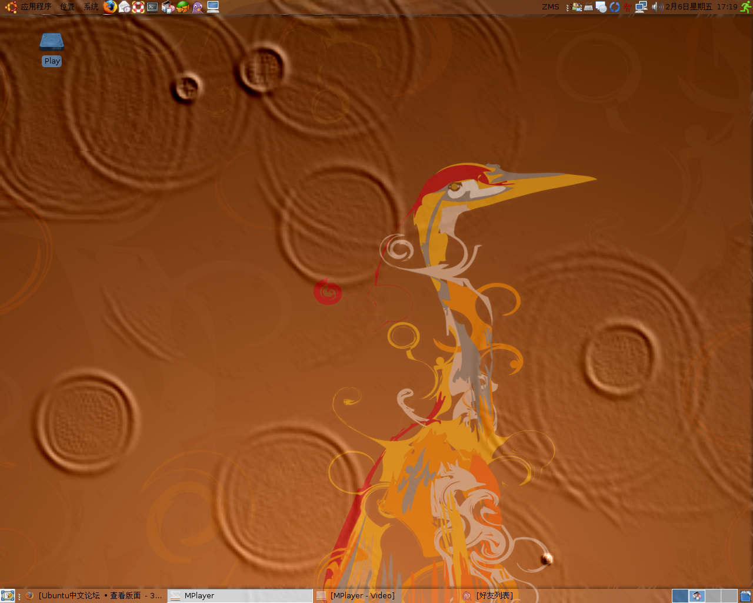Switch to the second workspace
753x603 pixels.
pos(697,596)
